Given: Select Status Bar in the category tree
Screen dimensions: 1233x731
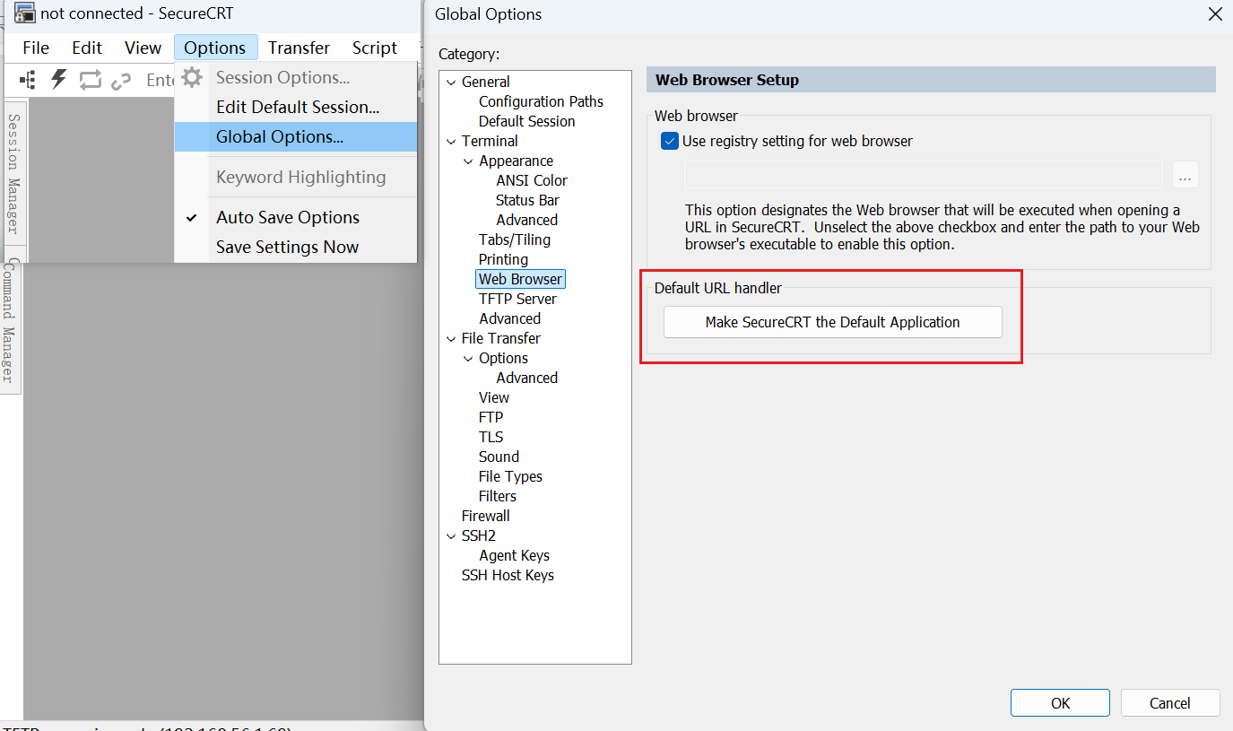Looking at the screenshot, I should pos(527,200).
